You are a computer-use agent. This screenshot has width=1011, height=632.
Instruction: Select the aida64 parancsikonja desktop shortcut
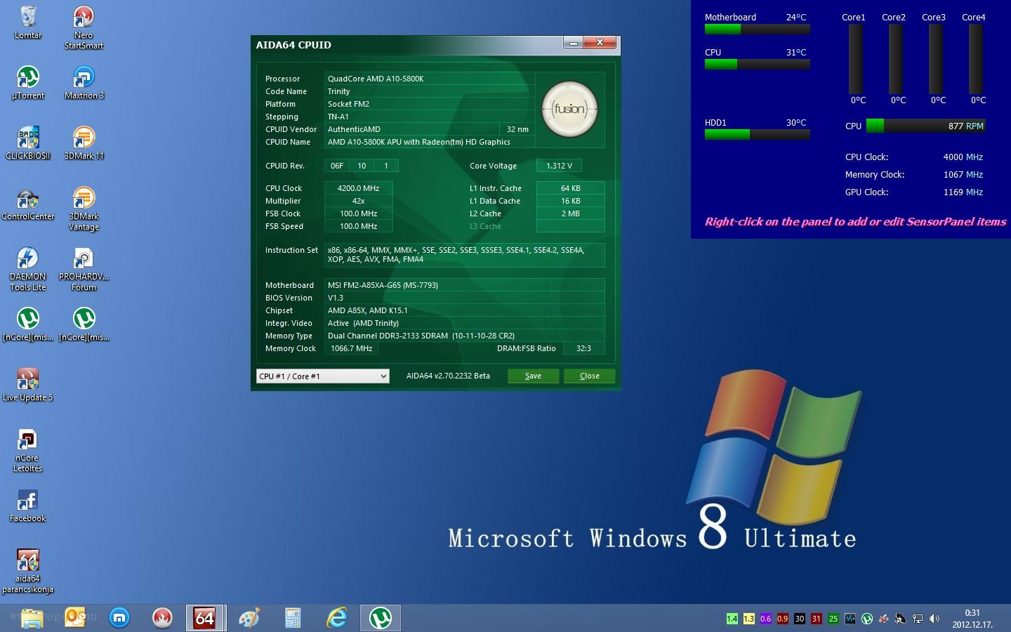pyautogui.click(x=28, y=571)
